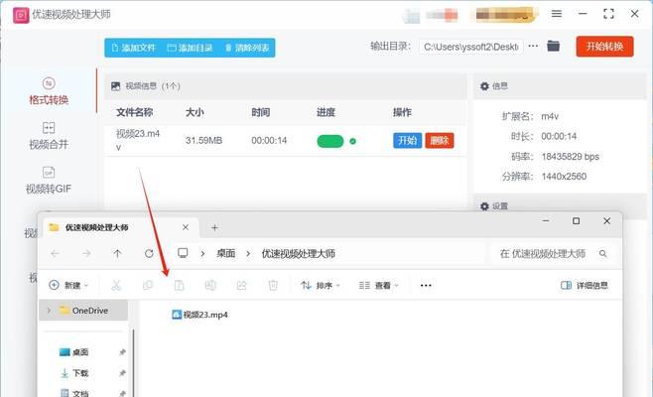Click the app logo in the title bar

click(21, 15)
